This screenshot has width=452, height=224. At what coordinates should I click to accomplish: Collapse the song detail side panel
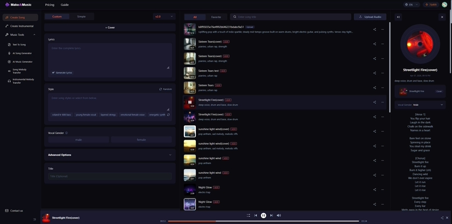point(398,17)
